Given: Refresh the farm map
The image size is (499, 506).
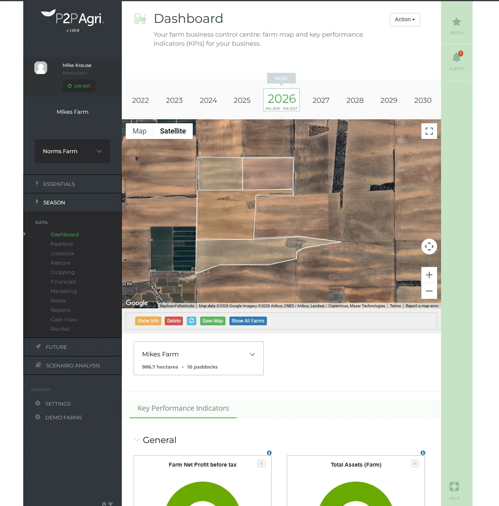Looking at the screenshot, I should [192, 321].
